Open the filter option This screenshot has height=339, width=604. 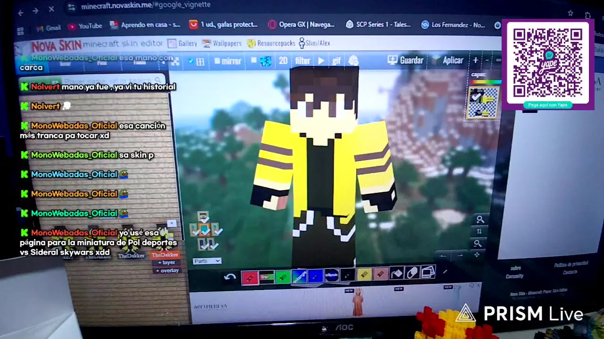click(302, 61)
